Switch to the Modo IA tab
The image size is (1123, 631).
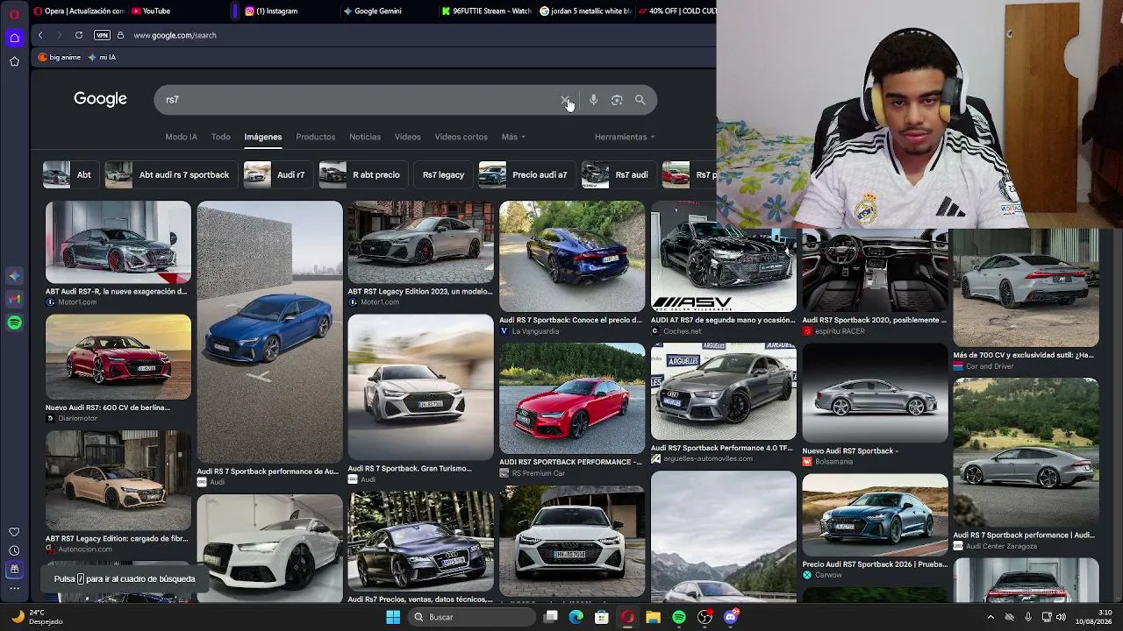pyautogui.click(x=182, y=137)
